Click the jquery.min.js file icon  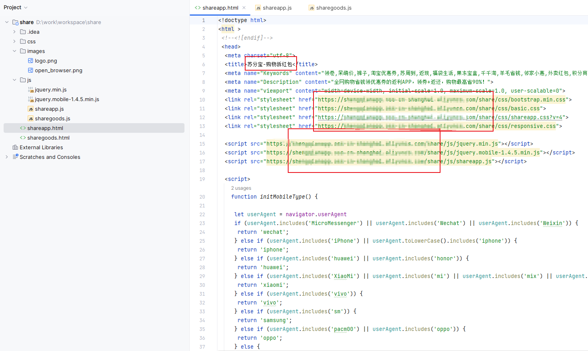tap(31, 90)
